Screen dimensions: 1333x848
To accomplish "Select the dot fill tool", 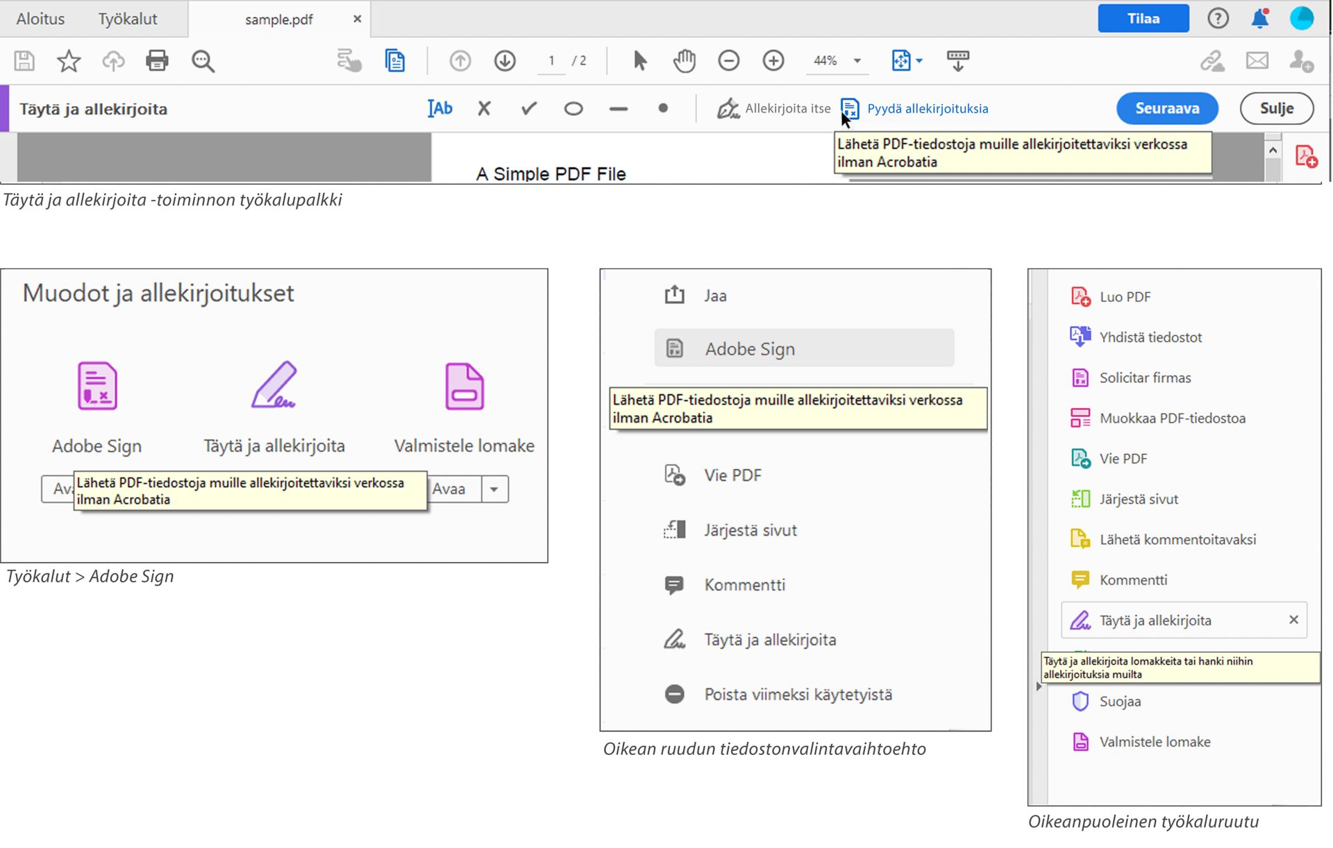I will point(663,108).
